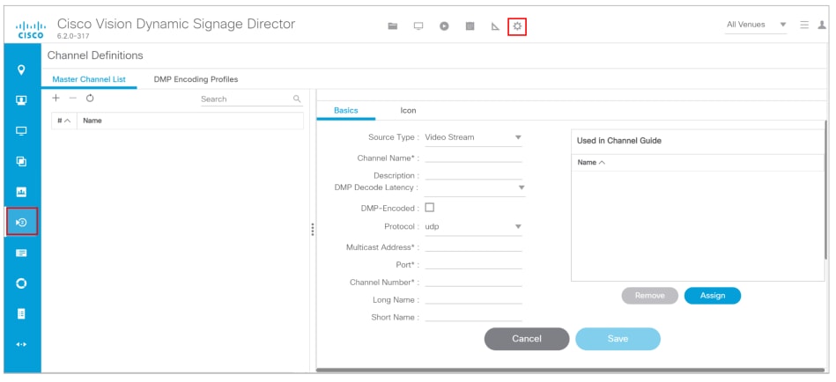Viewport: 836px width, 382px height.
Task: Focus the Channel Number field
Action: click(473, 282)
